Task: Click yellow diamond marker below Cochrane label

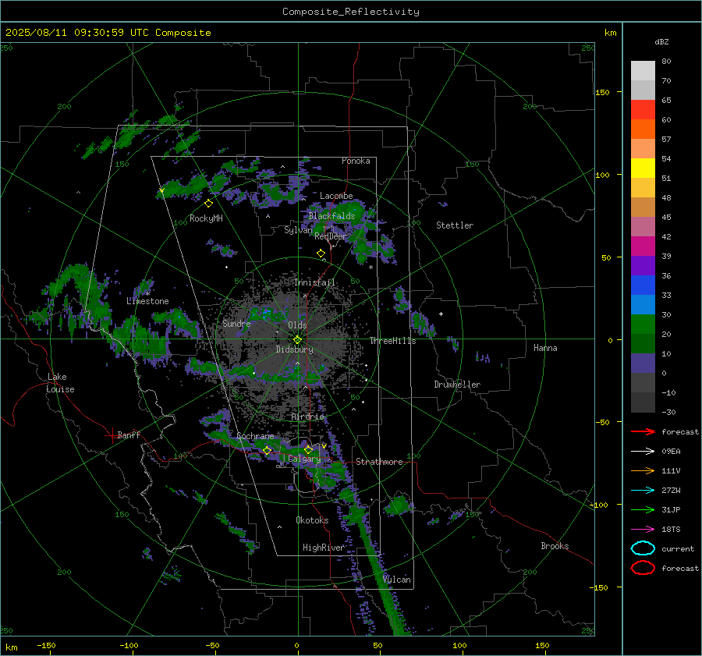Action: [x=268, y=450]
